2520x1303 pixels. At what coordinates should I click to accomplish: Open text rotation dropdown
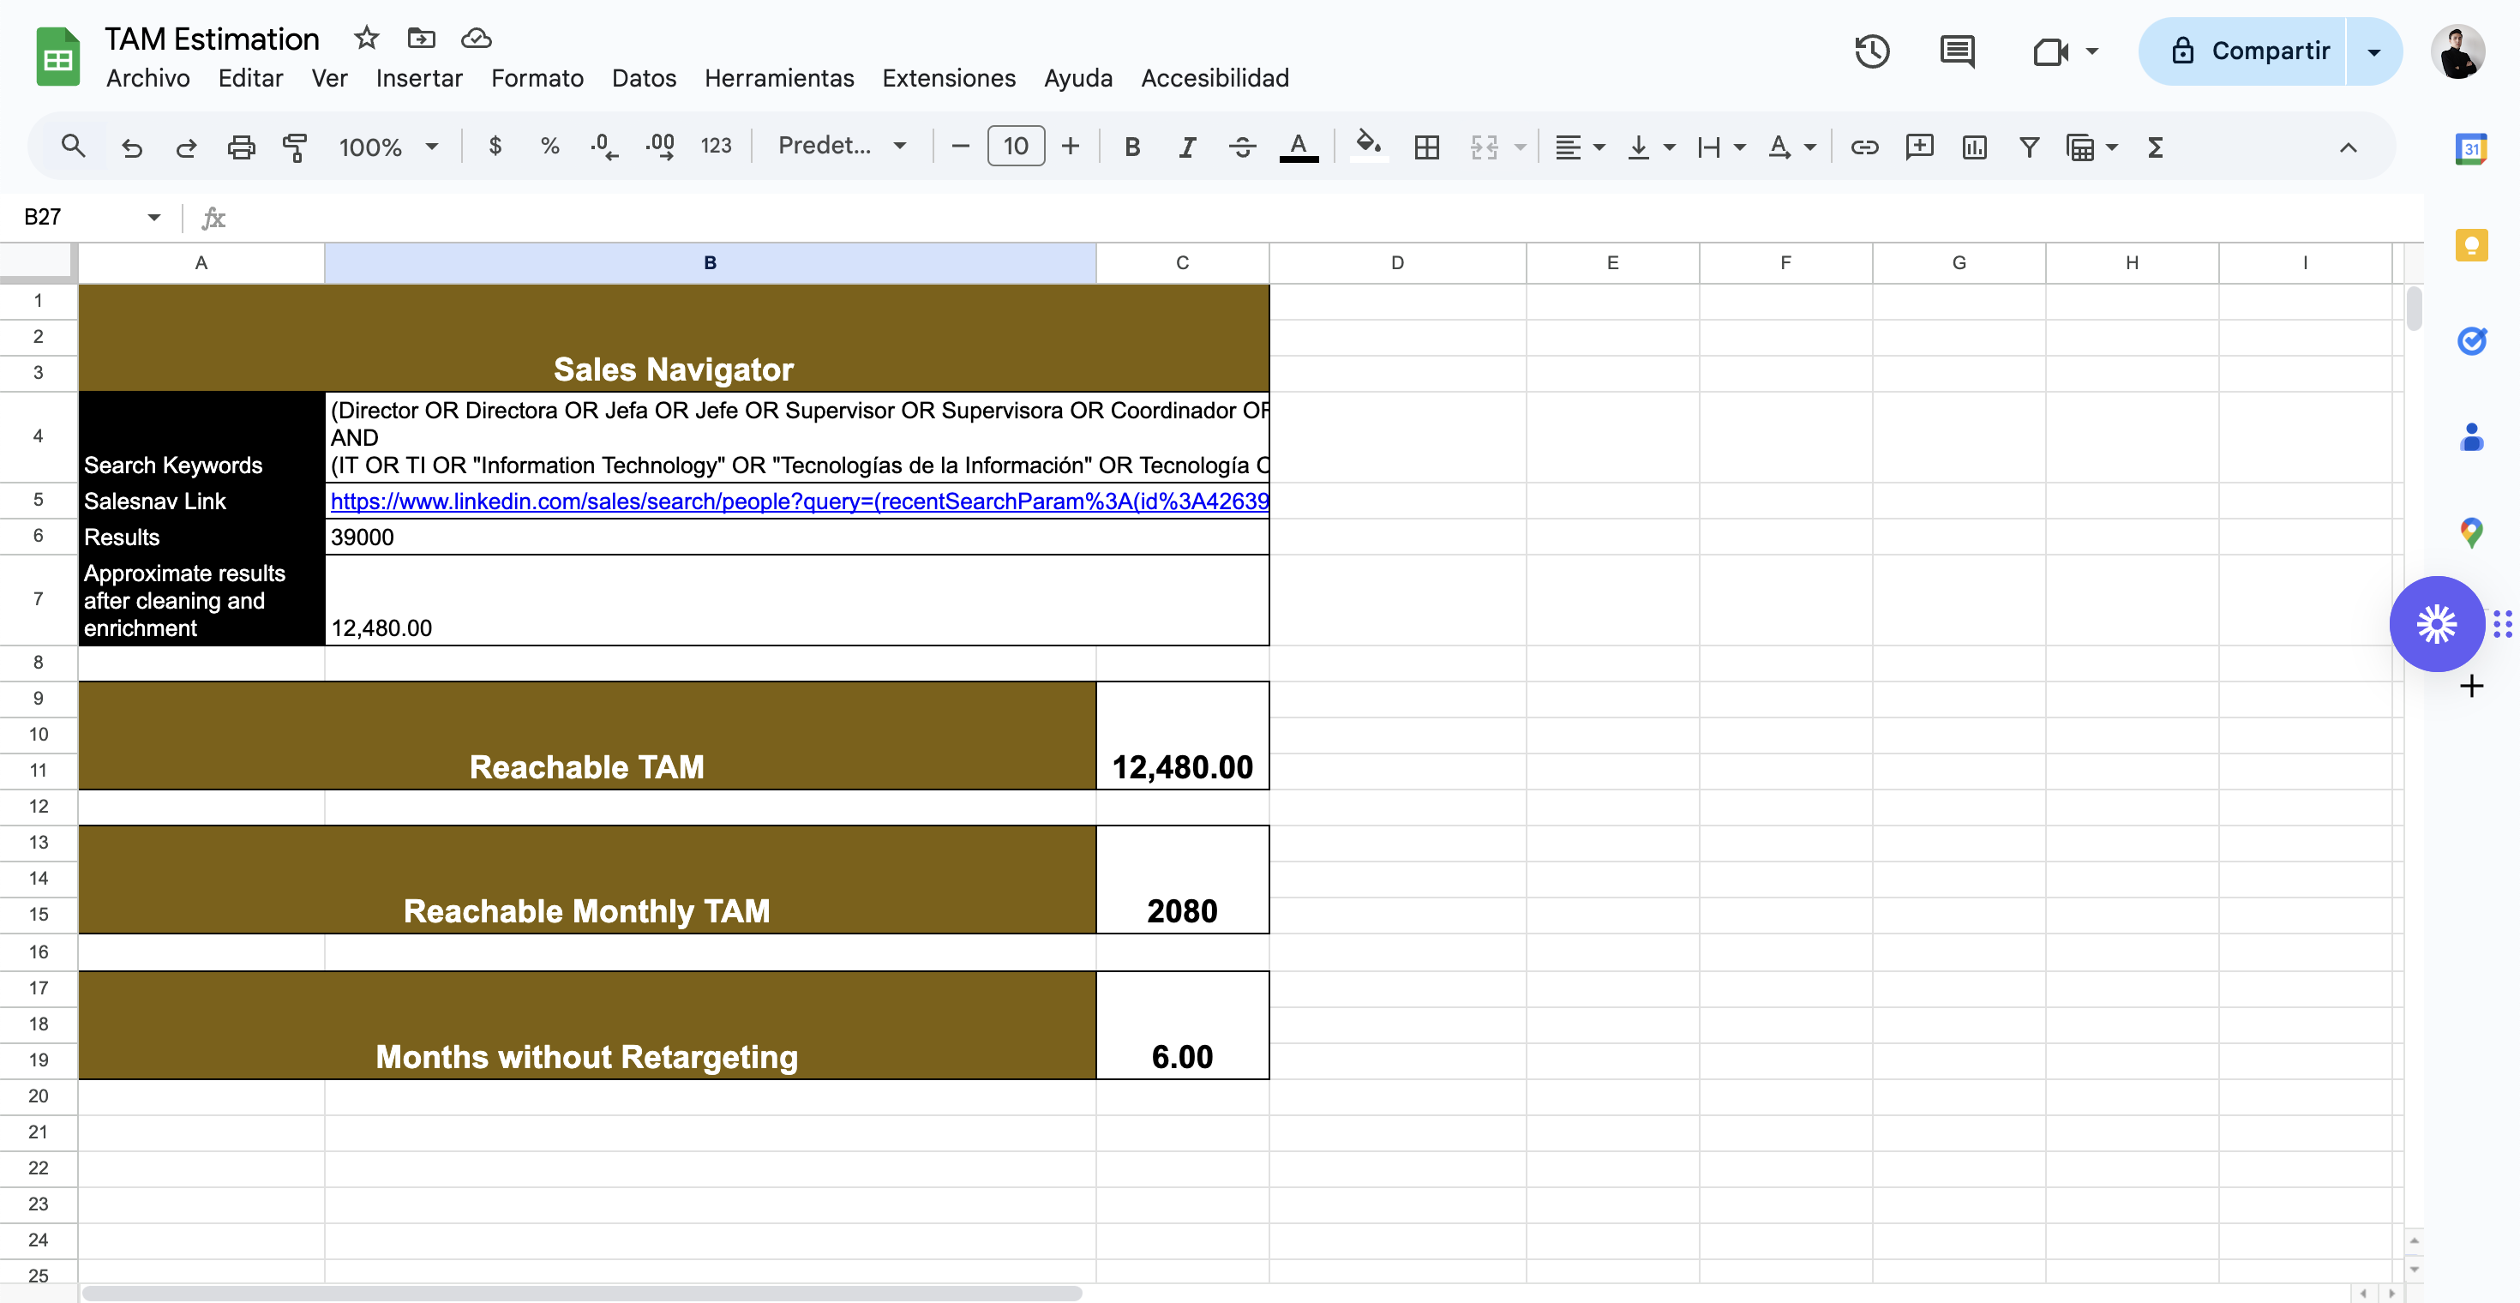click(x=1791, y=147)
